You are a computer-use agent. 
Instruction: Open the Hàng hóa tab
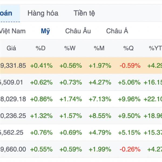[x=43, y=13]
